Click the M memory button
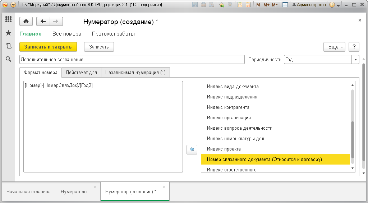Image resolution: width=368 pixels, height=203 pixels. 258,5
